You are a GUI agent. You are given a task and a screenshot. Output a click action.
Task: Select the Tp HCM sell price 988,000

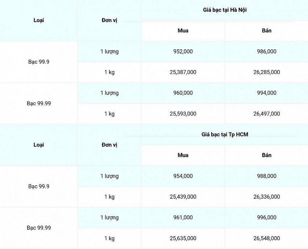point(266,176)
